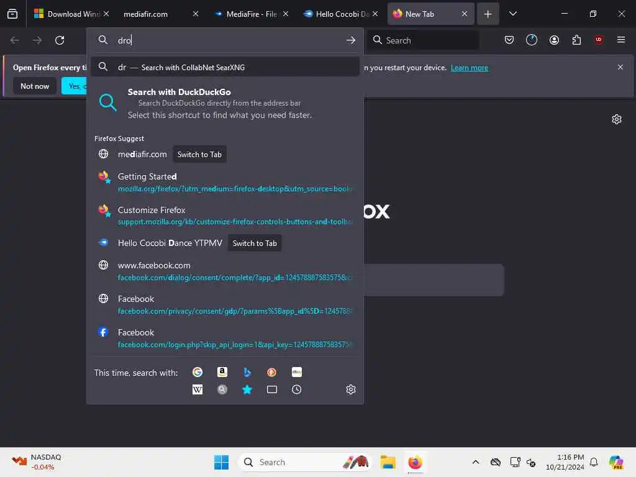Search this time with Google
636x477 pixels.
click(x=198, y=372)
